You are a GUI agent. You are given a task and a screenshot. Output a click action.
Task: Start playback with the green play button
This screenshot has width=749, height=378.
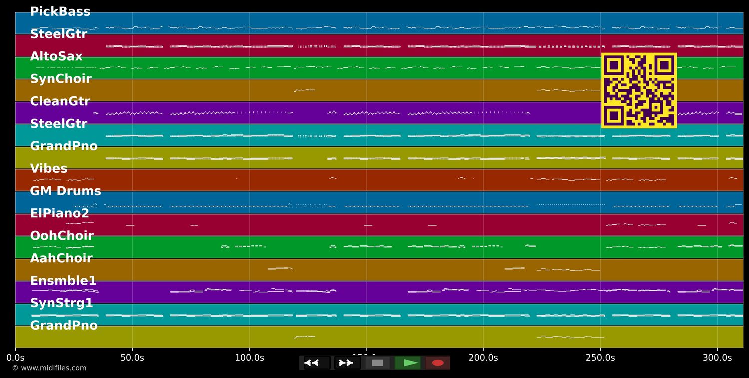click(x=408, y=363)
